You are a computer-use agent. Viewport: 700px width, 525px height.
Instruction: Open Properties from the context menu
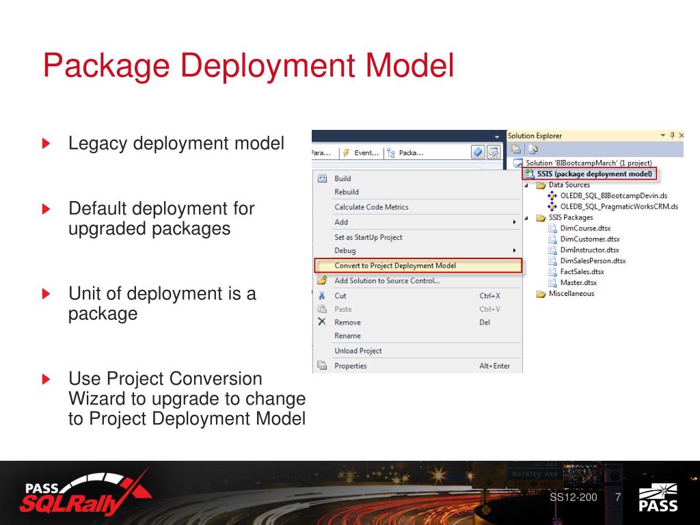click(418, 366)
